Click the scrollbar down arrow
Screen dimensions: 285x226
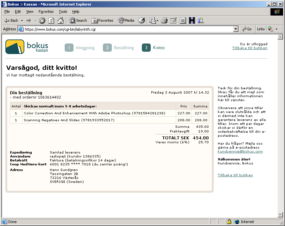point(280,215)
